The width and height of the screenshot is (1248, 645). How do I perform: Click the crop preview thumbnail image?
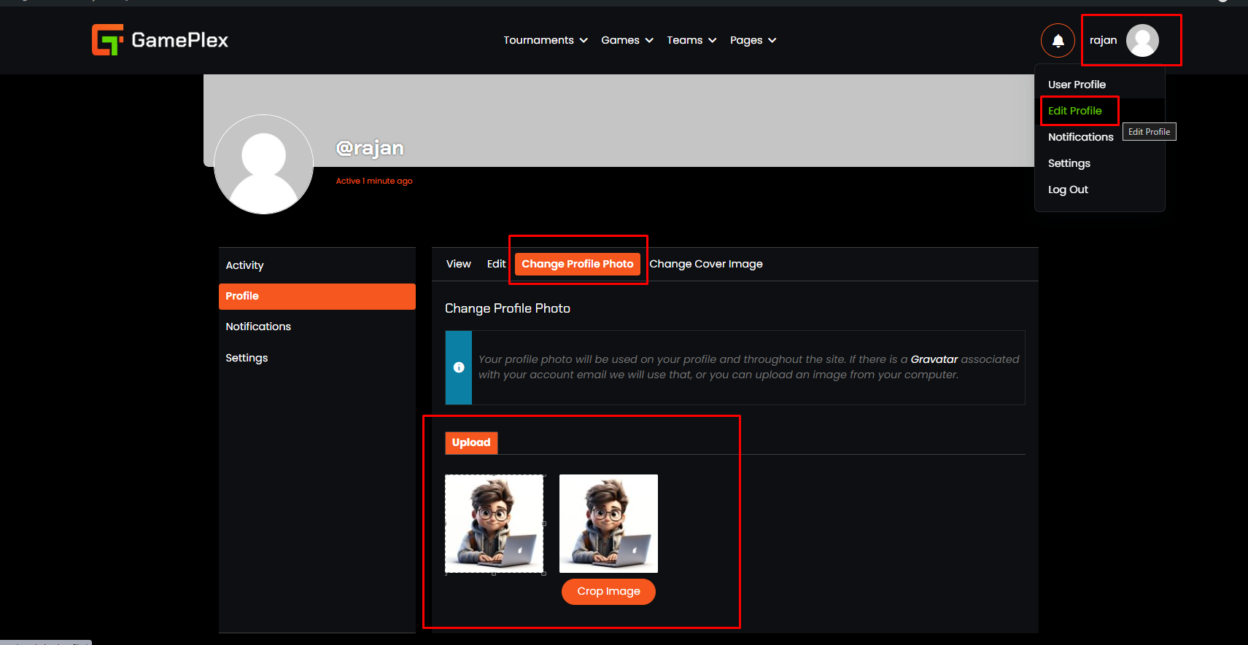click(x=608, y=523)
